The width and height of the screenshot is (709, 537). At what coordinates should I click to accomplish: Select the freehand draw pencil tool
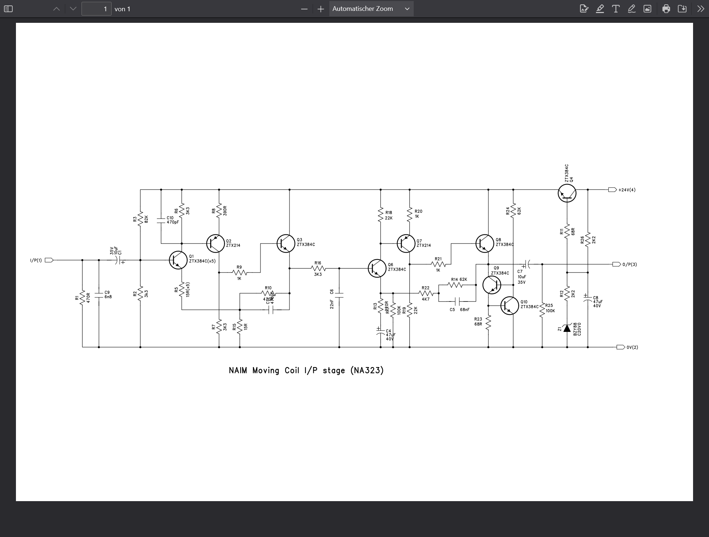click(x=631, y=9)
